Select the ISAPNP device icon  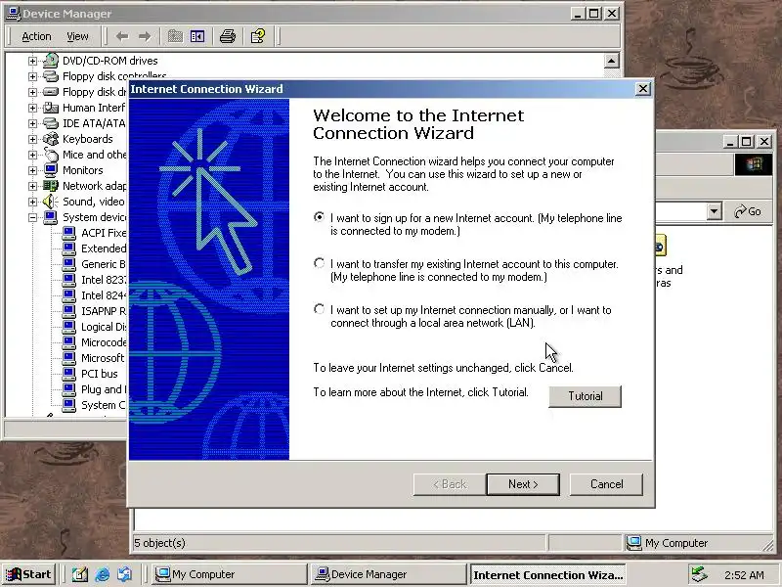coord(68,311)
